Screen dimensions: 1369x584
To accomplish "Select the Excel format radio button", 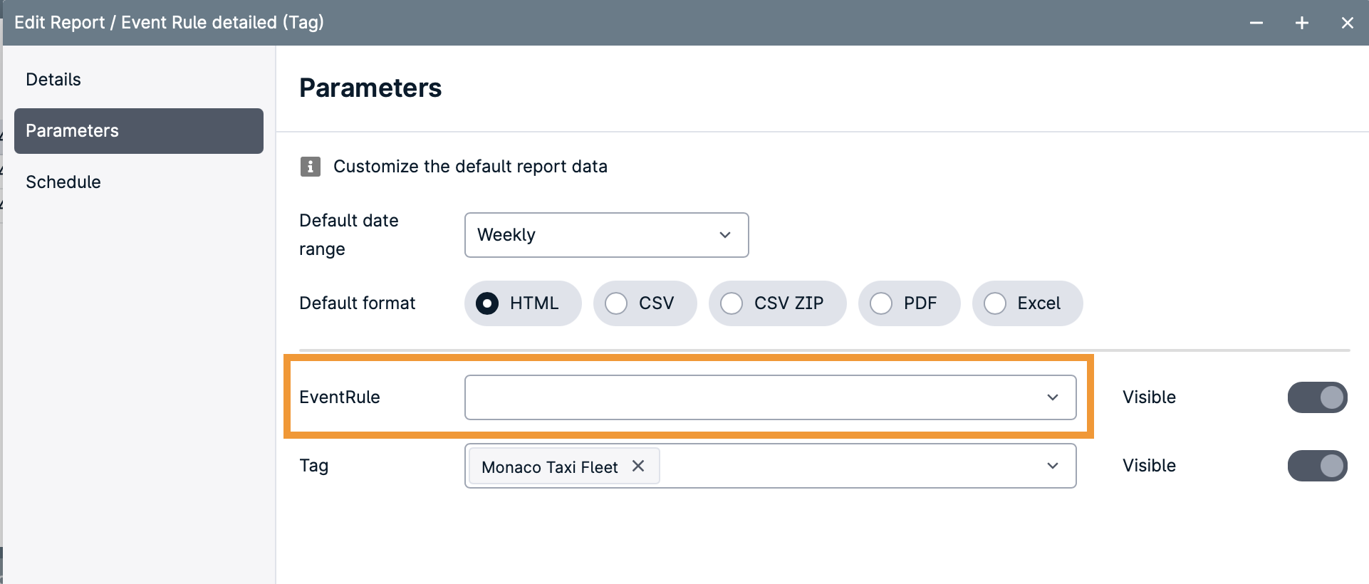I will [x=995, y=303].
